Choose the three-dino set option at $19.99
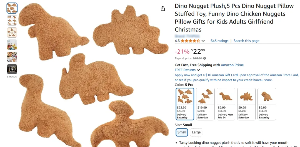Screen dimensions: 300x147 [x=205, y=104]
